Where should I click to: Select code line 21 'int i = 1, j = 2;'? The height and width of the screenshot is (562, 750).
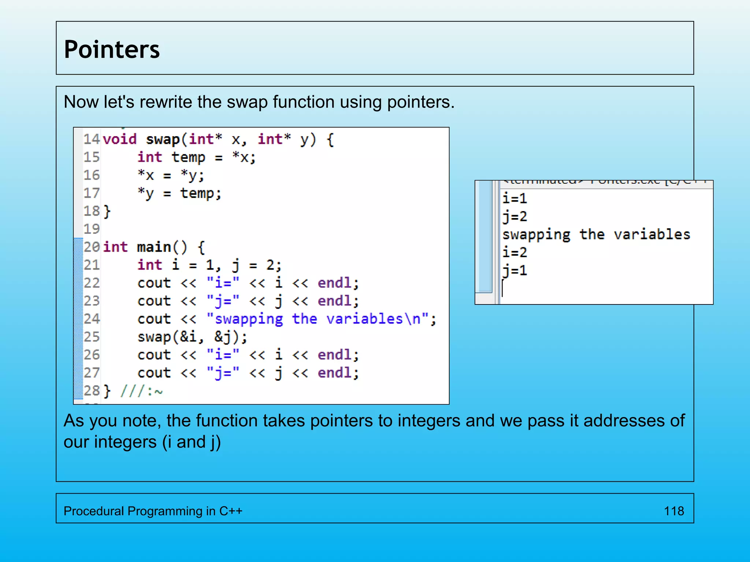tap(209, 265)
